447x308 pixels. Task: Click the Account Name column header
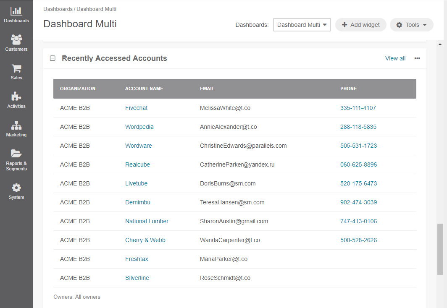pos(144,89)
